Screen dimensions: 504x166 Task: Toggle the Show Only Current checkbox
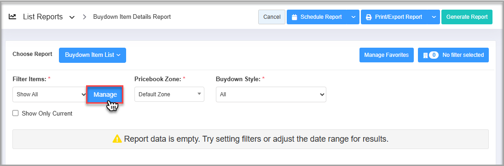coord(15,113)
